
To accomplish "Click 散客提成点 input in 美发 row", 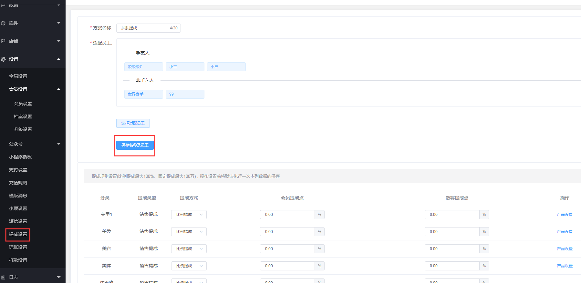I will pyautogui.click(x=452, y=232).
